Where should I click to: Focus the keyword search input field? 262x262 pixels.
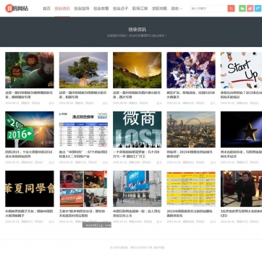coord(208,9)
